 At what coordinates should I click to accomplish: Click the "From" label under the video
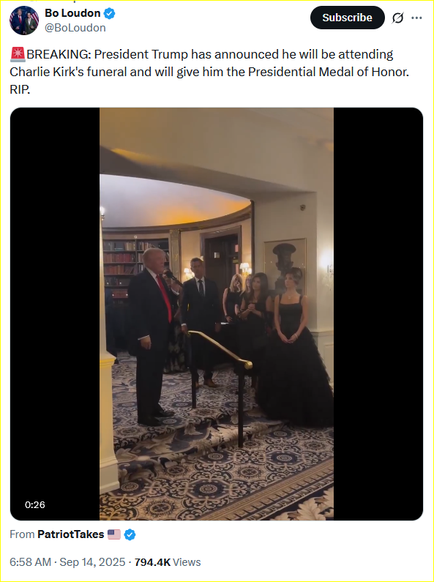[x=22, y=534]
